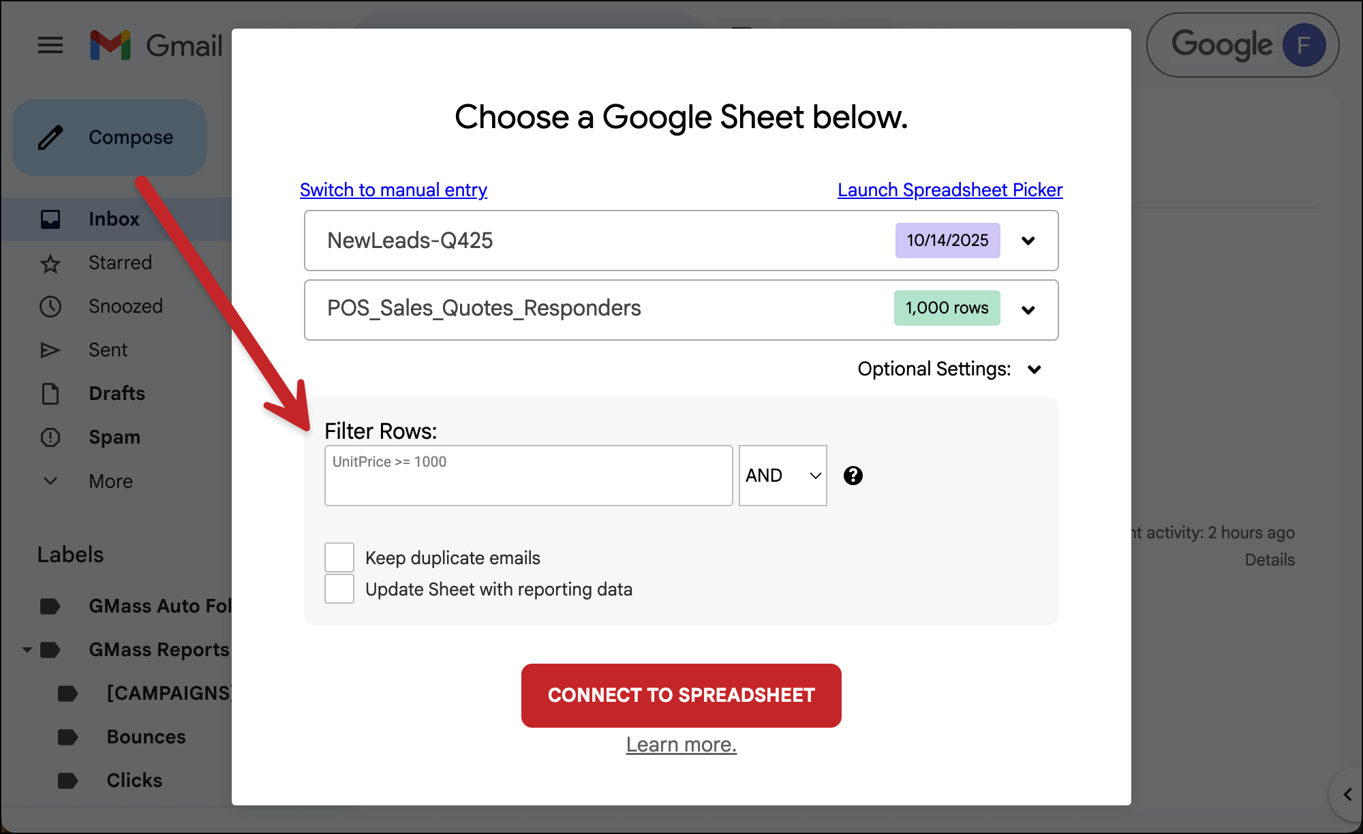Viewport: 1363px width, 834px height.
Task: Open the AND operator dropdown
Action: tap(782, 476)
